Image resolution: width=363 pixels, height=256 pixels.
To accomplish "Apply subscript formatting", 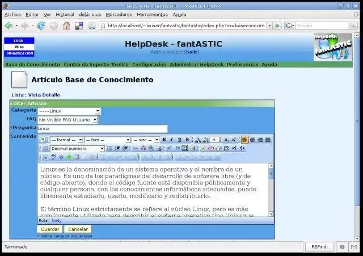I will pyautogui.click(x=226, y=140).
